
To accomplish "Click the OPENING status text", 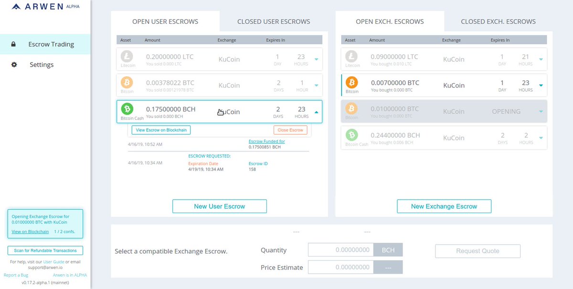I will (x=506, y=111).
